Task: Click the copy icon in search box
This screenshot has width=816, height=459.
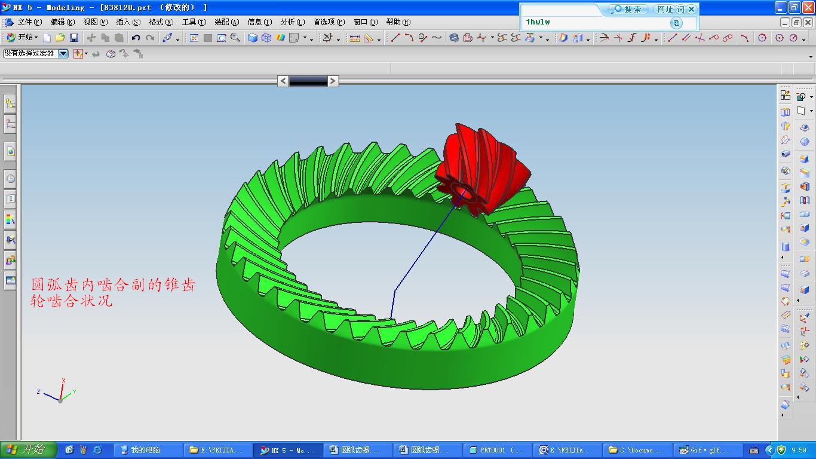Action: coord(676,23)
